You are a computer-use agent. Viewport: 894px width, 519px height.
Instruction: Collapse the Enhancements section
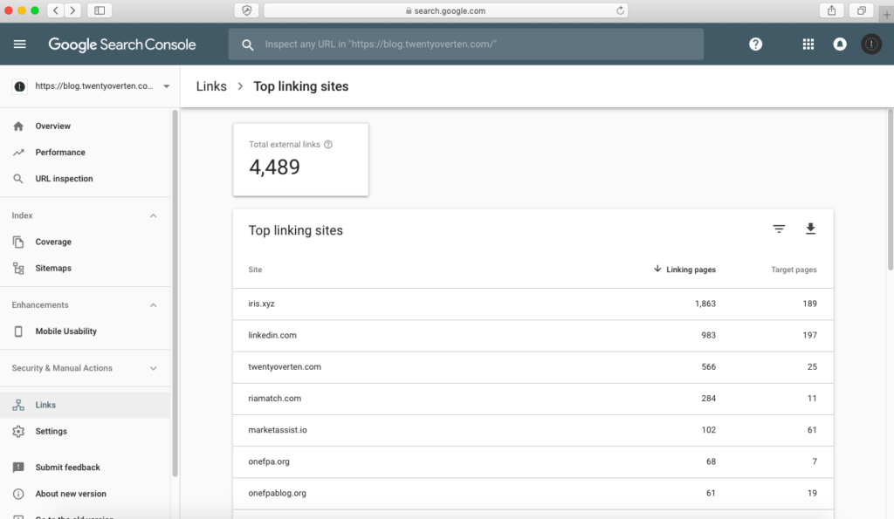tap(154, 305)
